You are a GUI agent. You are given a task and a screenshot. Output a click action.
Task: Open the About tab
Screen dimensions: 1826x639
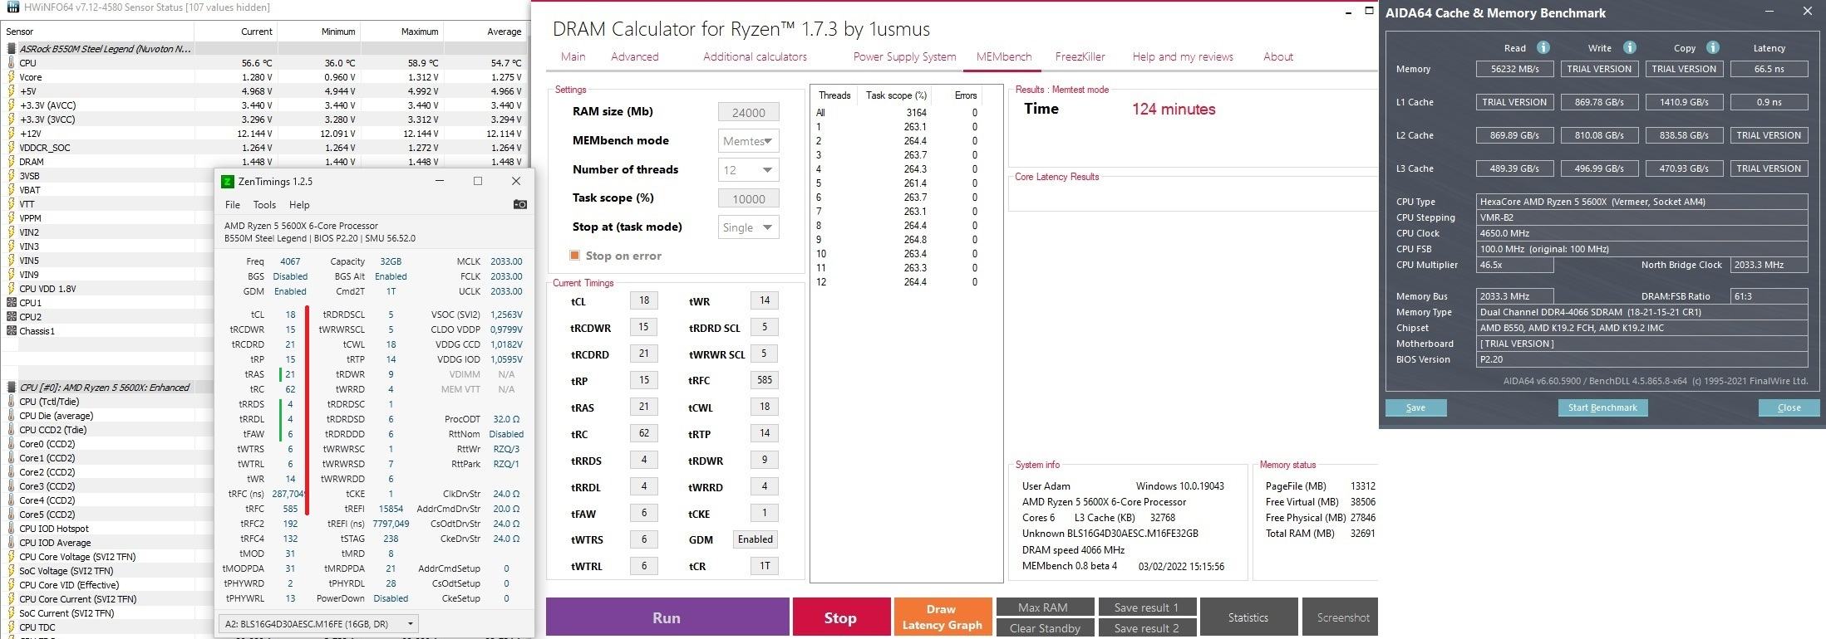point(1277,57)
